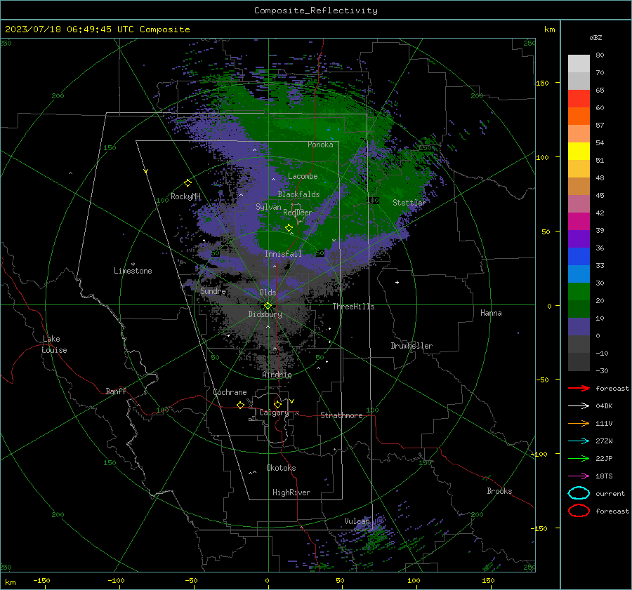This screenshot has width=632, height=590.
Task: Select the white 04DK arrow legend icon
Action: coord(579,405)
